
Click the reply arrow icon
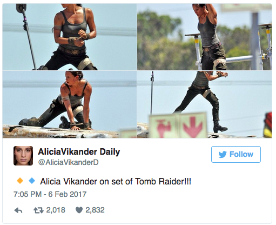[x=18, y=210]
